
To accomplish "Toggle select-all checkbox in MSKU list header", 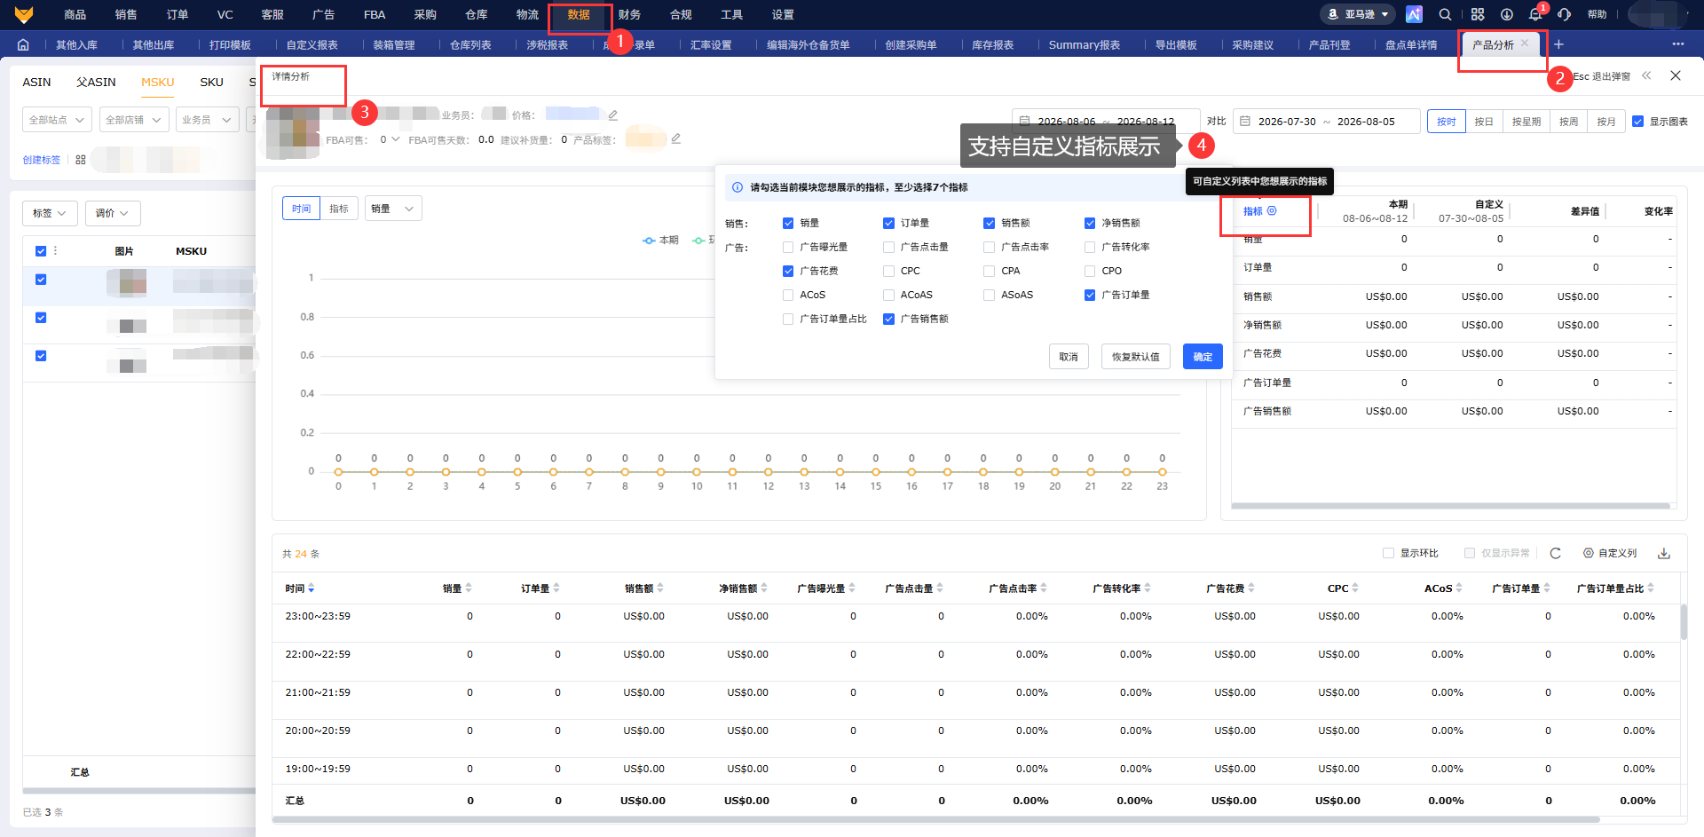I will 41,251.
